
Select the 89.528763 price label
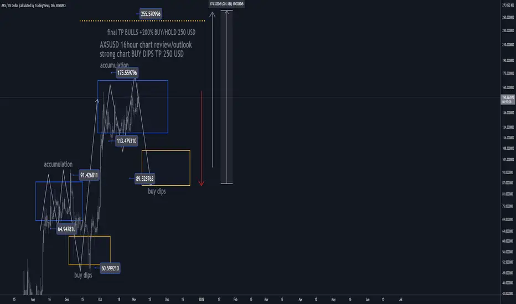point(145,179)
